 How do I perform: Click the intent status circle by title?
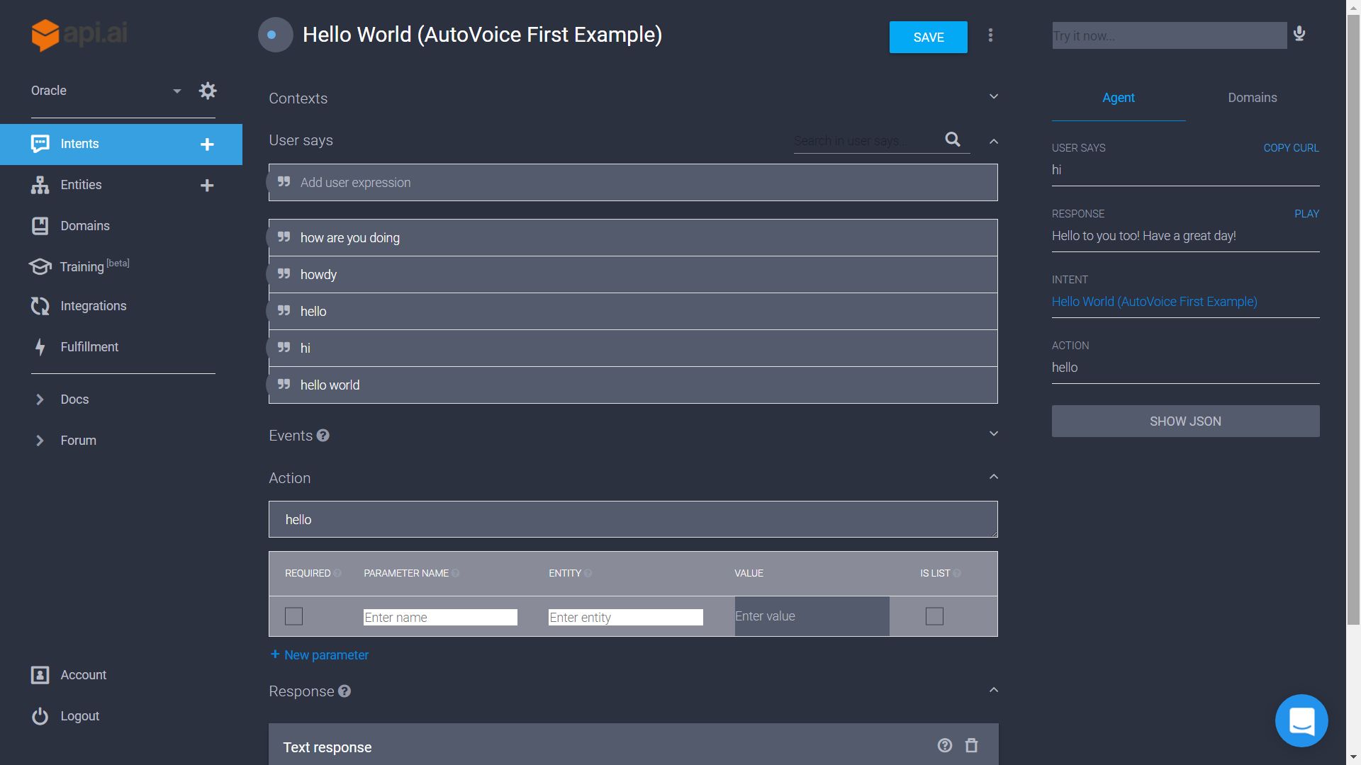point(275,35)
